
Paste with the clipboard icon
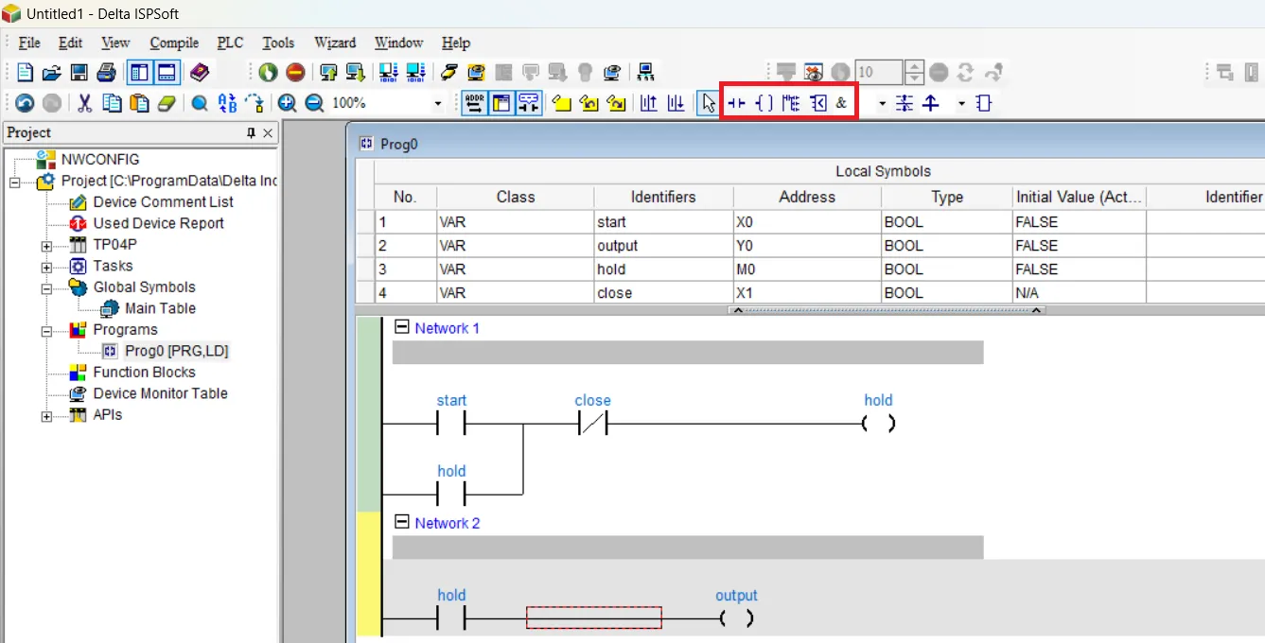[139, 103]
